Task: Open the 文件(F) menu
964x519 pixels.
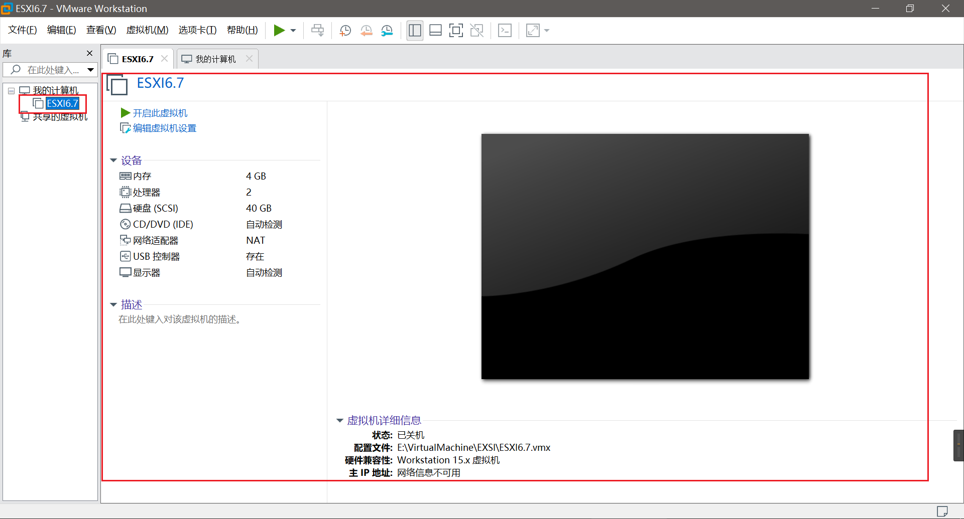Action: click(x=23, y=30)
